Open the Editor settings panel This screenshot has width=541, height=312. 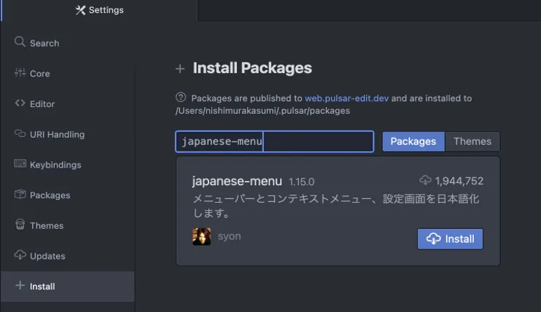click(x=68, y=104)
